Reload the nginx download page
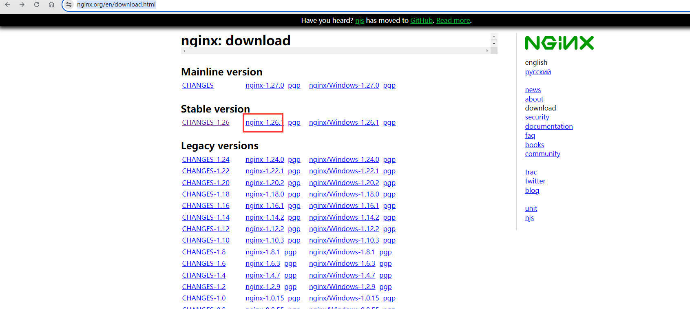Image resolution: width=690 pixels, height=309 pixels. coord(37,4)
